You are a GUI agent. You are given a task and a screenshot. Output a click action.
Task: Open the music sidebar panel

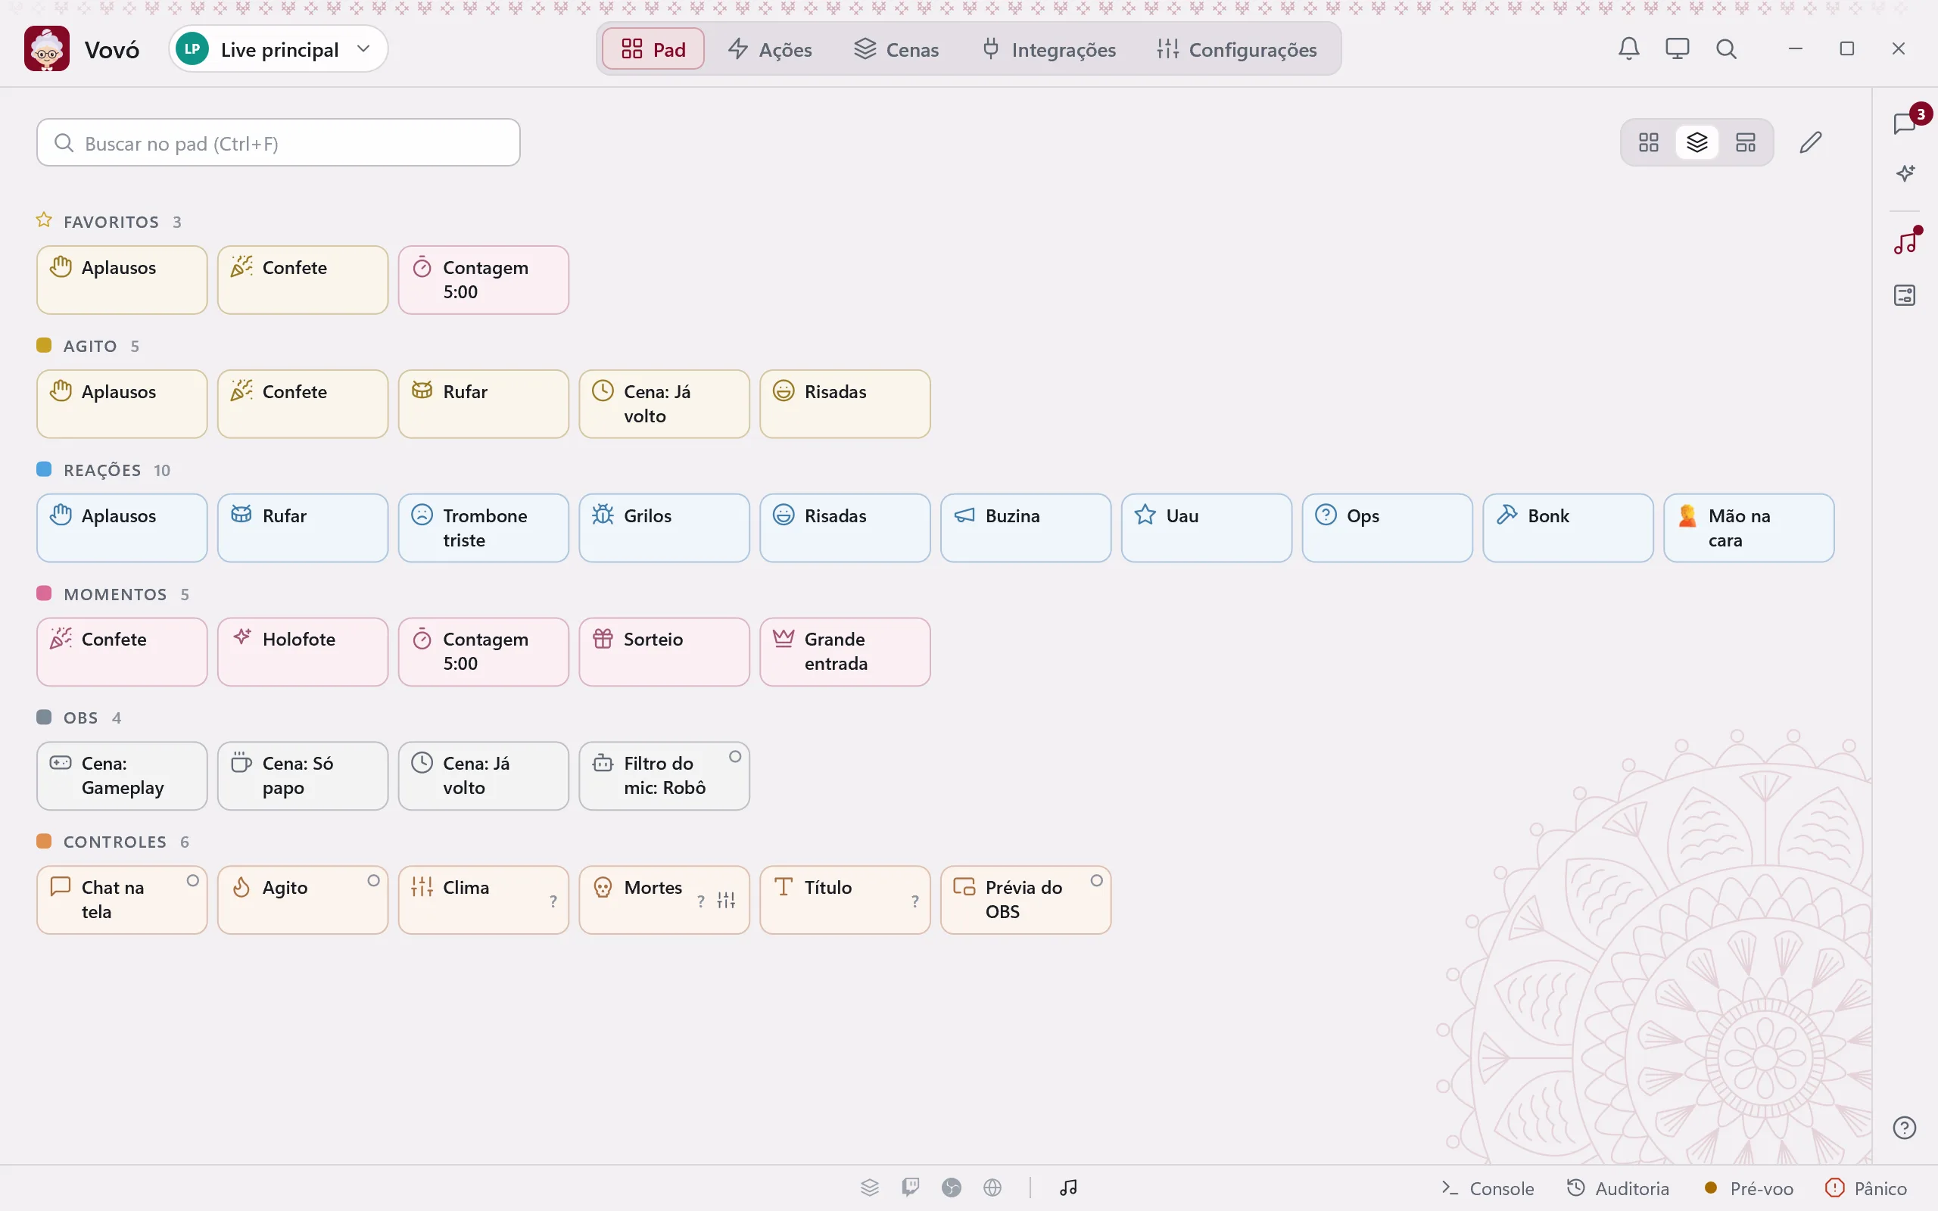coord(1905,241)
